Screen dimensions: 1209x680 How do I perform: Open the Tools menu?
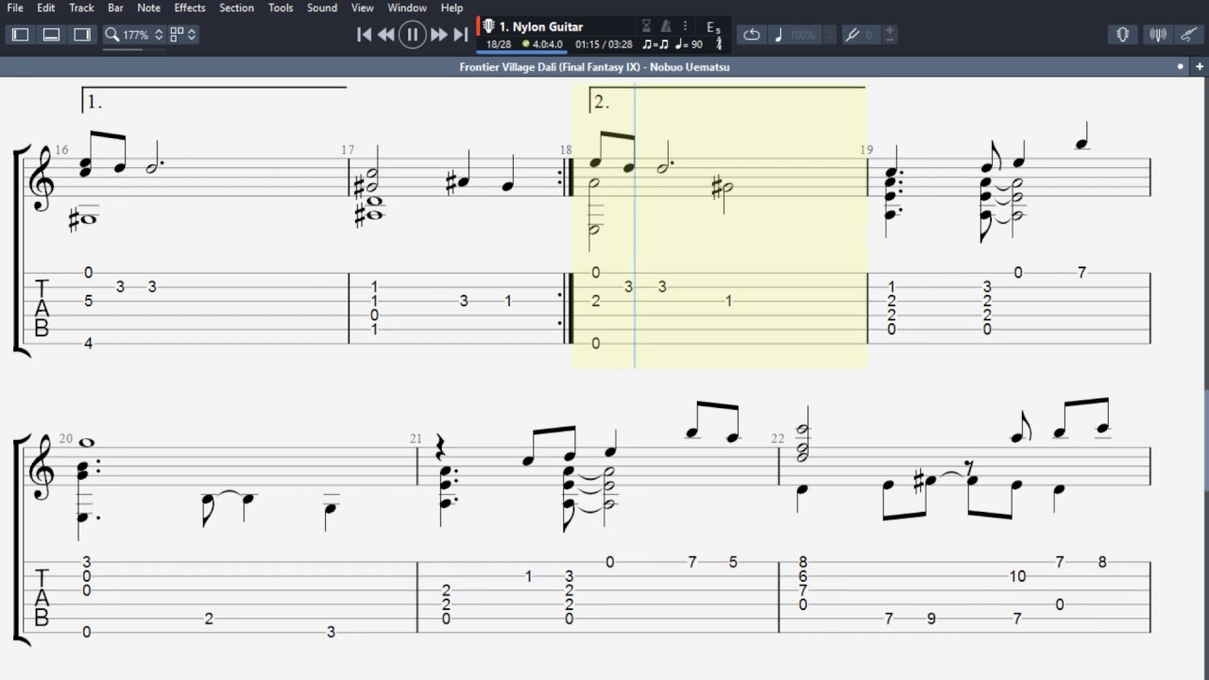281,8
